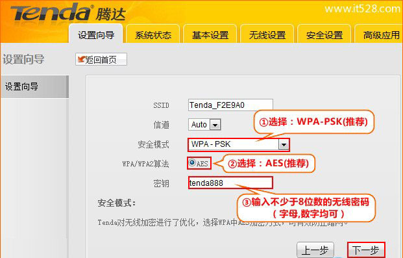Screen dimensions: 403x258
Task: Click the WPA/WPA2算法 label
Action: tap(145, 164)
